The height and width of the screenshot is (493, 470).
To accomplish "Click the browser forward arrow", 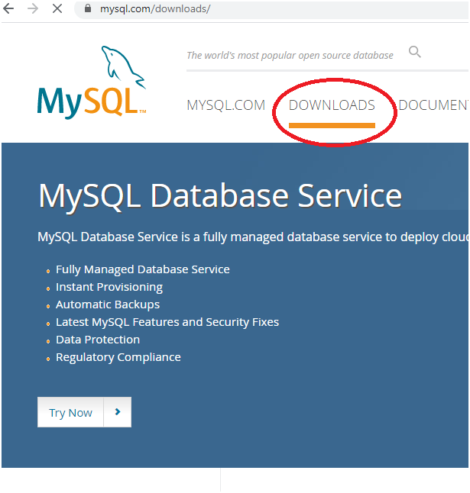I will point(33,8).
